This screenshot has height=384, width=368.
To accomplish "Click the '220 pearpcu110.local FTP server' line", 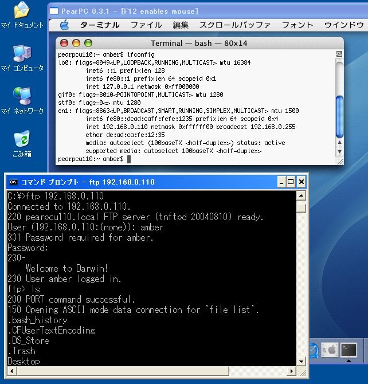I will tap(135, 217).
